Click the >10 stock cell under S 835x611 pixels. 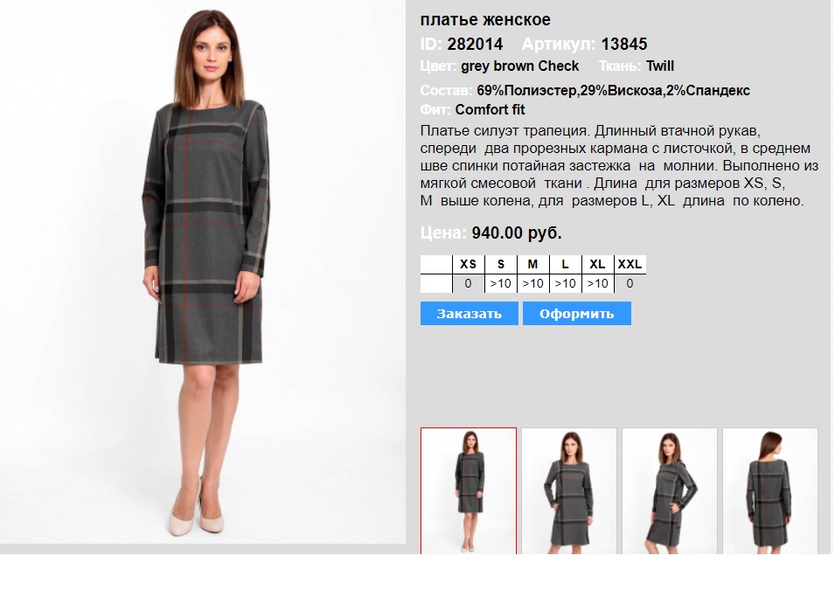click(x=501, y=284)
